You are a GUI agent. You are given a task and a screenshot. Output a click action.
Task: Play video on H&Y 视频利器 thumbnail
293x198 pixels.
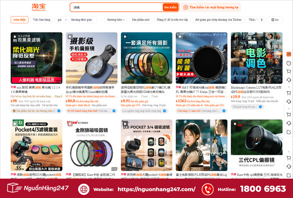click(x=180, y=37)
